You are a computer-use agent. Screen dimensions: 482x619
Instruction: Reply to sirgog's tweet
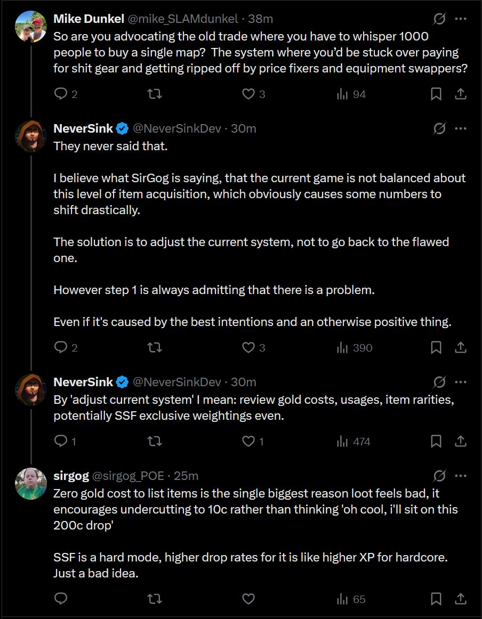tap(61, 599)
